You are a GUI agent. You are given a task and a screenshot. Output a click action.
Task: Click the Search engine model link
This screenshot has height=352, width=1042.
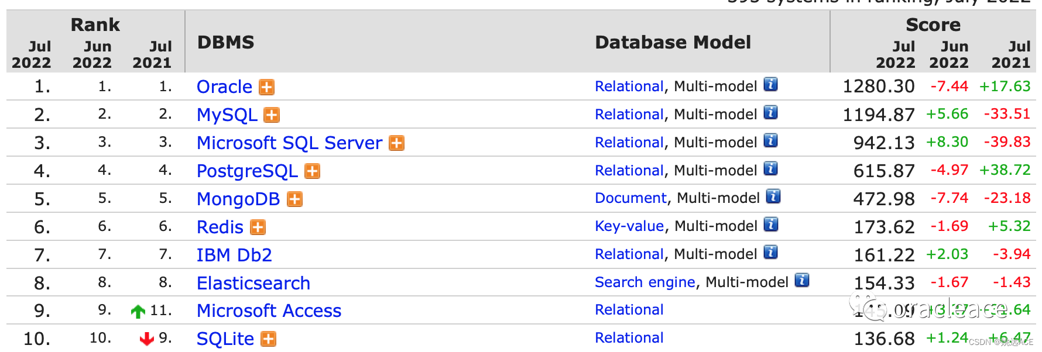[645, 282]
